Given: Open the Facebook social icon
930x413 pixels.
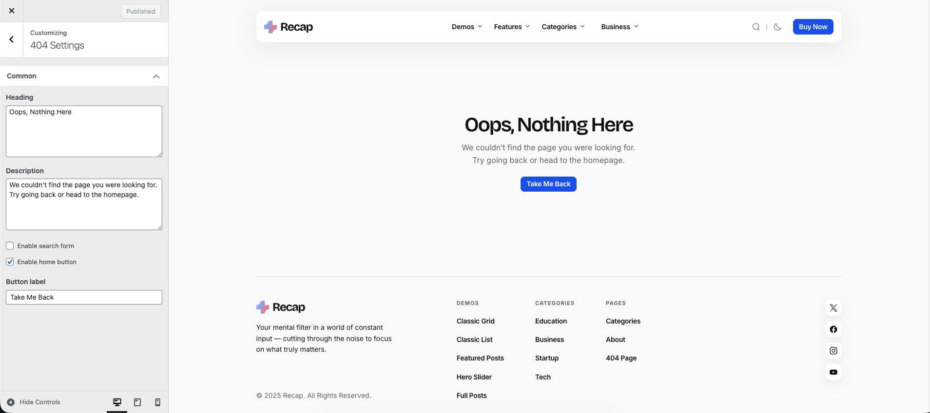Looking at the screenshot, I should tap(833, 329).
